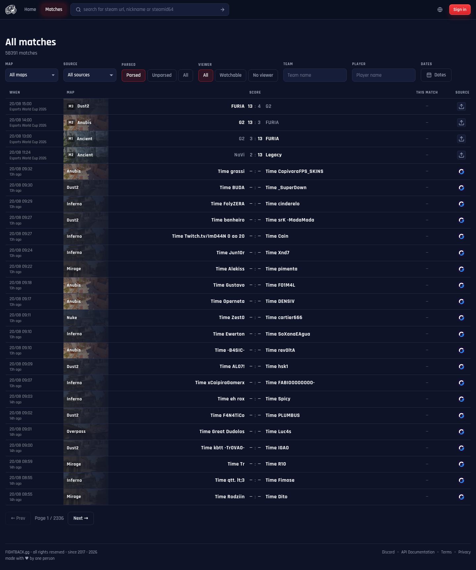Click team name Time FABIOOOOOOOO-
Viewport: 476px width, 570px height.
tap(290, 383)
